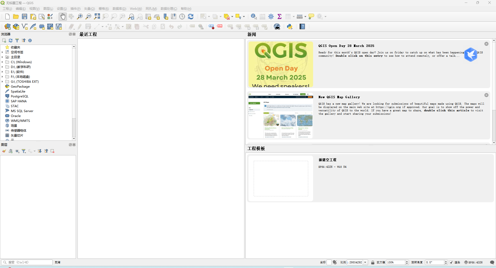Create a new project with the blank page icon
The height and width of the screenshot is (268, 496).
[7, 16]
